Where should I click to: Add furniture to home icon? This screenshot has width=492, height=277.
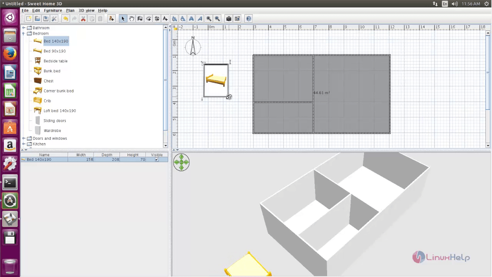tap(111, 18)
